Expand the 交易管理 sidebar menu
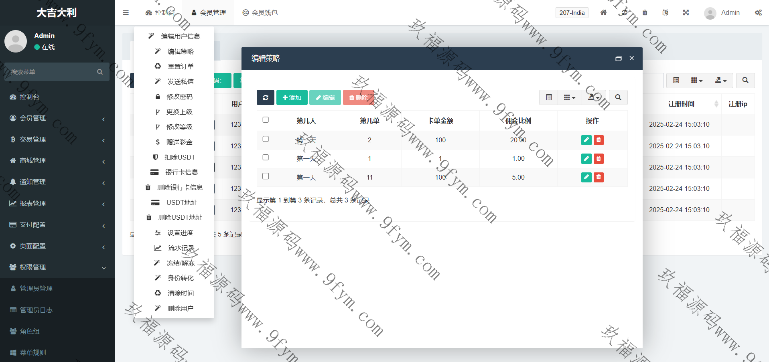The width and height of the screenshot is (769, 362). pyautogui.click(x=57, y=140)
